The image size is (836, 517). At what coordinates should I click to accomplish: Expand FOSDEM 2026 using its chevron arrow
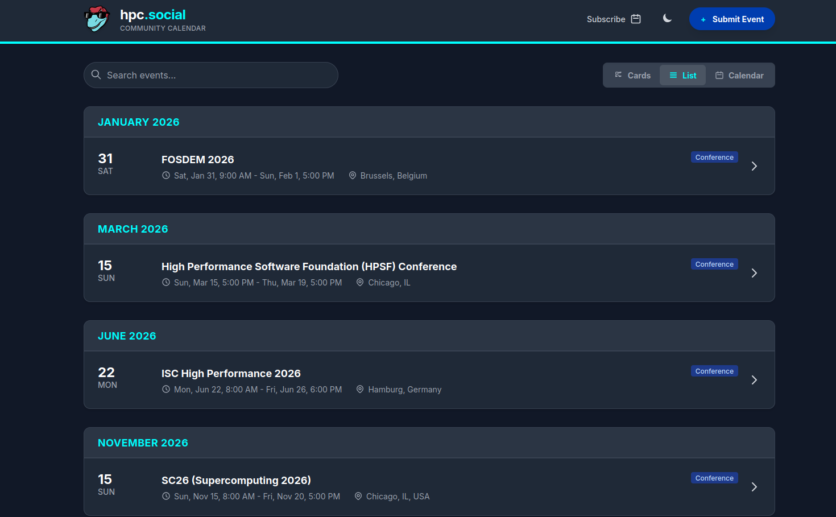point(754,166)
